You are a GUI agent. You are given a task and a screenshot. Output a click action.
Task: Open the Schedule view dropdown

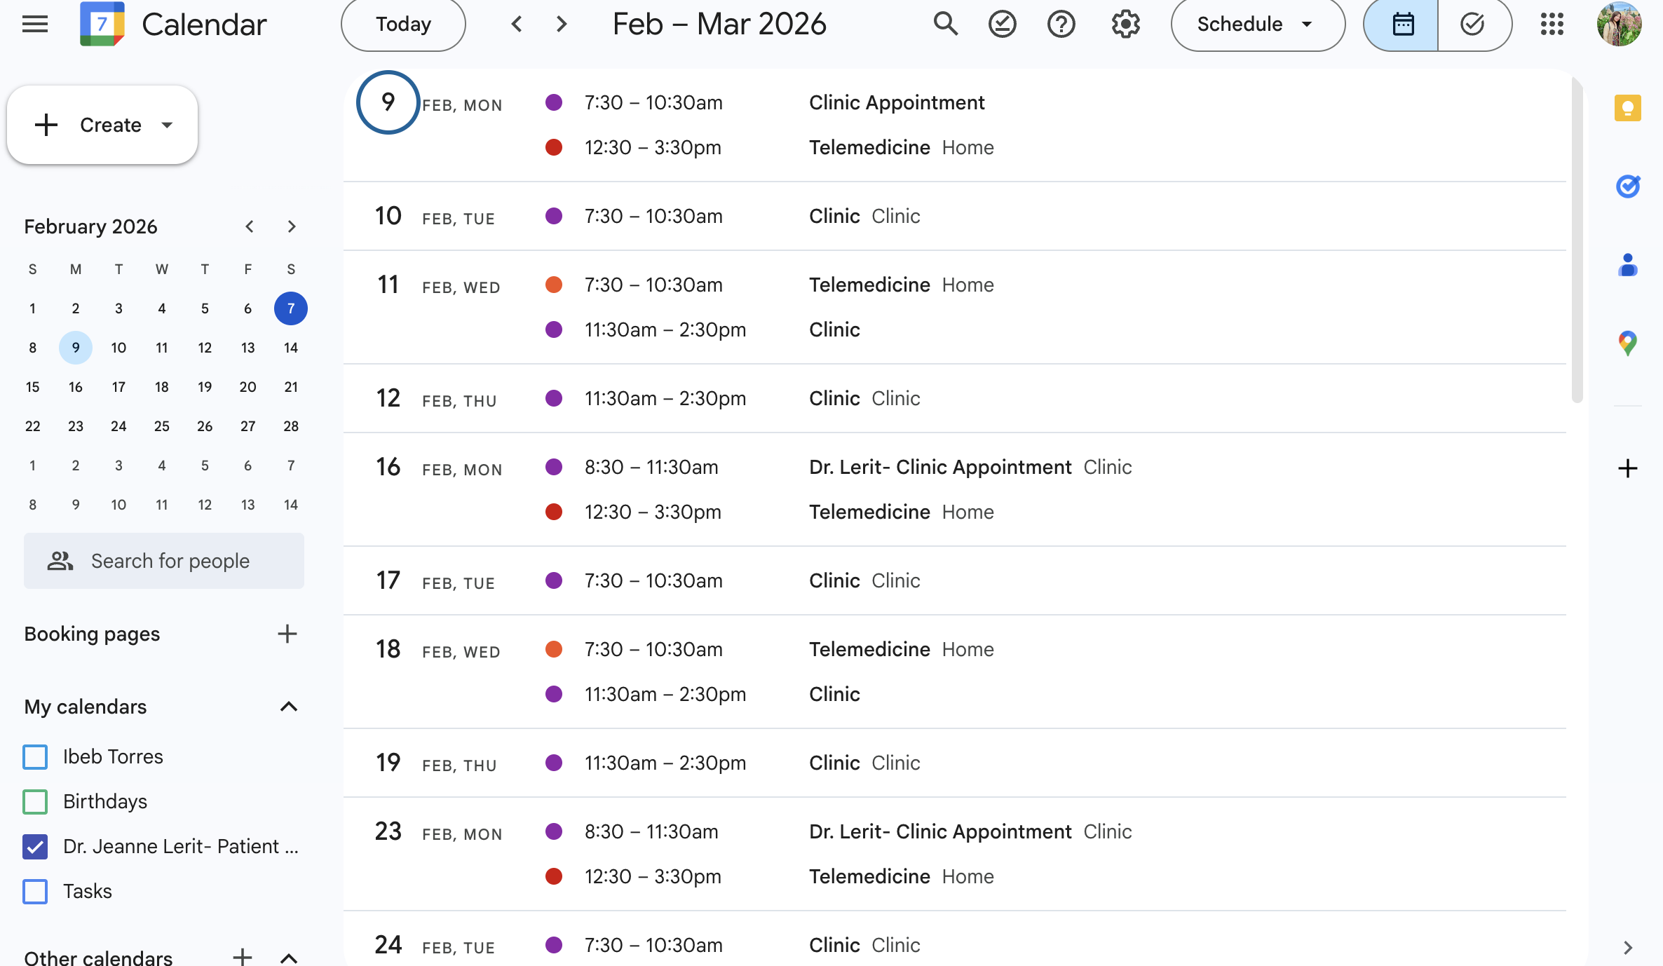pos(1257,25)
